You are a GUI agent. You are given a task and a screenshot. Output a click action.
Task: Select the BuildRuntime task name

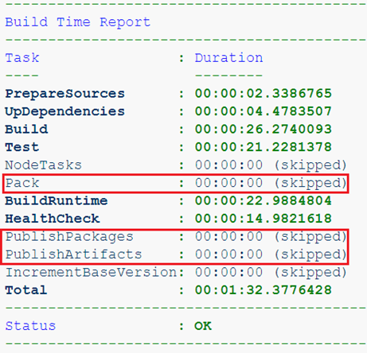57,201
